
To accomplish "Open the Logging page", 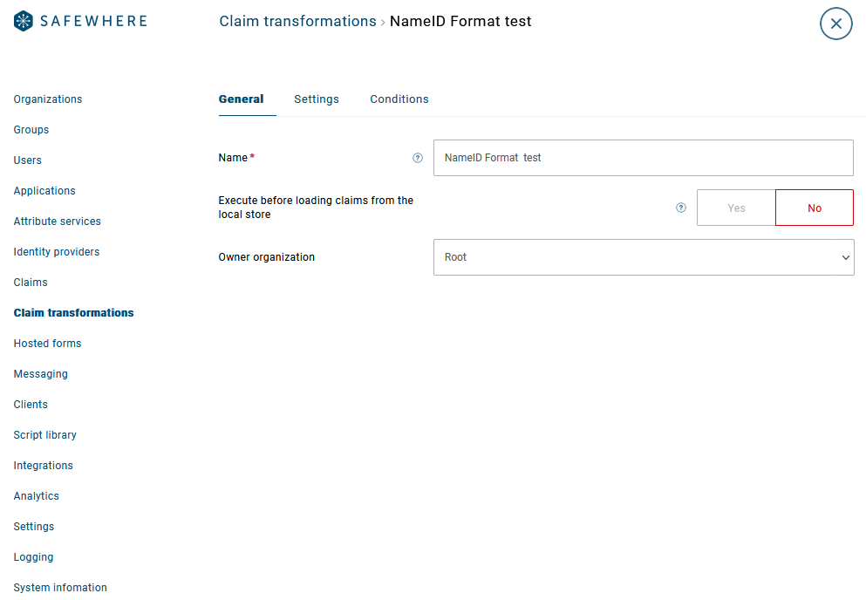I will (34, 557).
